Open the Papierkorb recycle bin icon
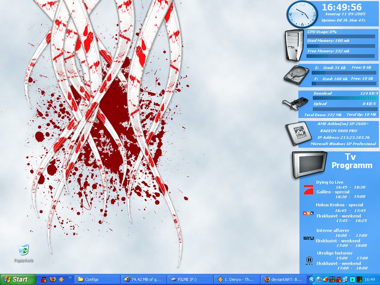The image size is (380, 285). 24,250
